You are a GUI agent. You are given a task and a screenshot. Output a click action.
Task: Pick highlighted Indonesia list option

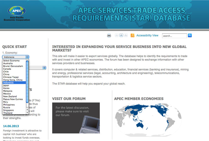[14, 83]
